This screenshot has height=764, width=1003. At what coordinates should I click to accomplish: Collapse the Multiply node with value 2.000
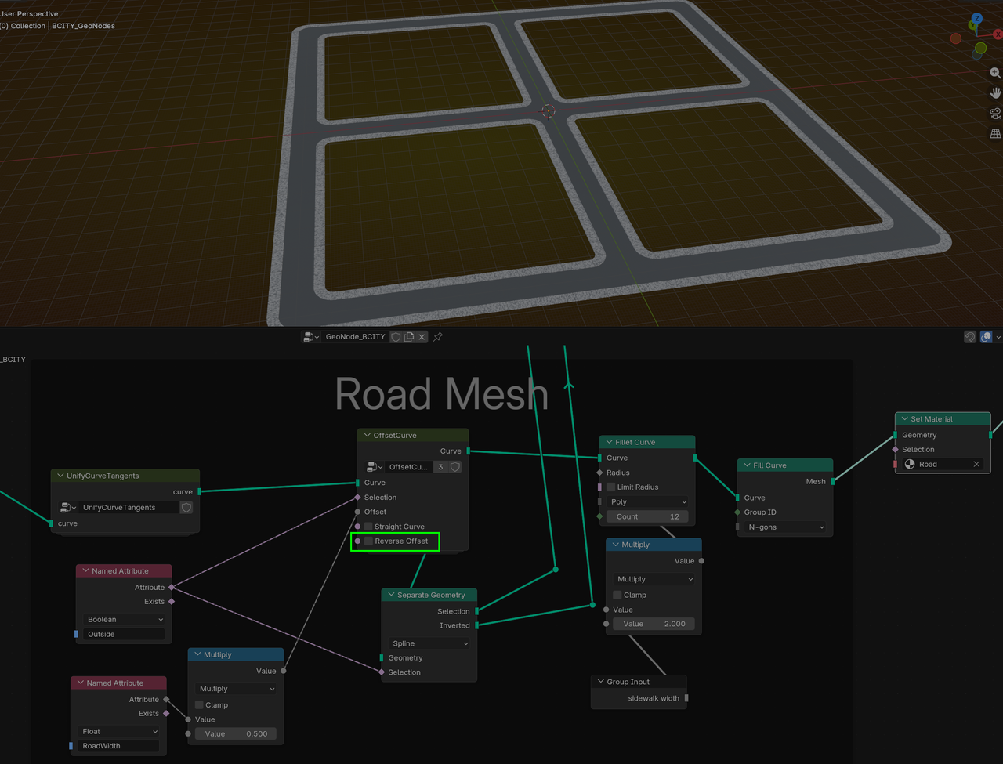coord(615,545)
